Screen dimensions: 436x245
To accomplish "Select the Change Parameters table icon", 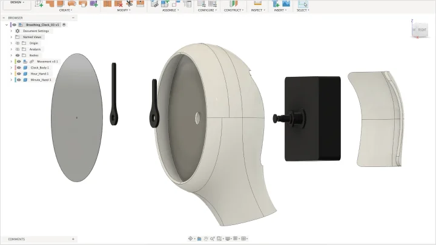I will coord(187,4).
